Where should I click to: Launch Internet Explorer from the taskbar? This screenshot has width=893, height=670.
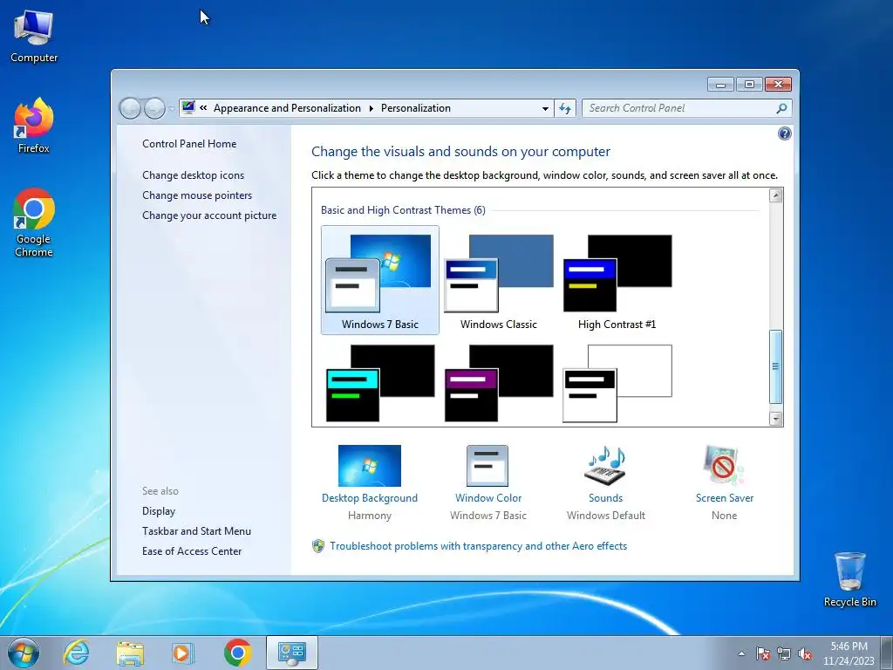(77, 653)
